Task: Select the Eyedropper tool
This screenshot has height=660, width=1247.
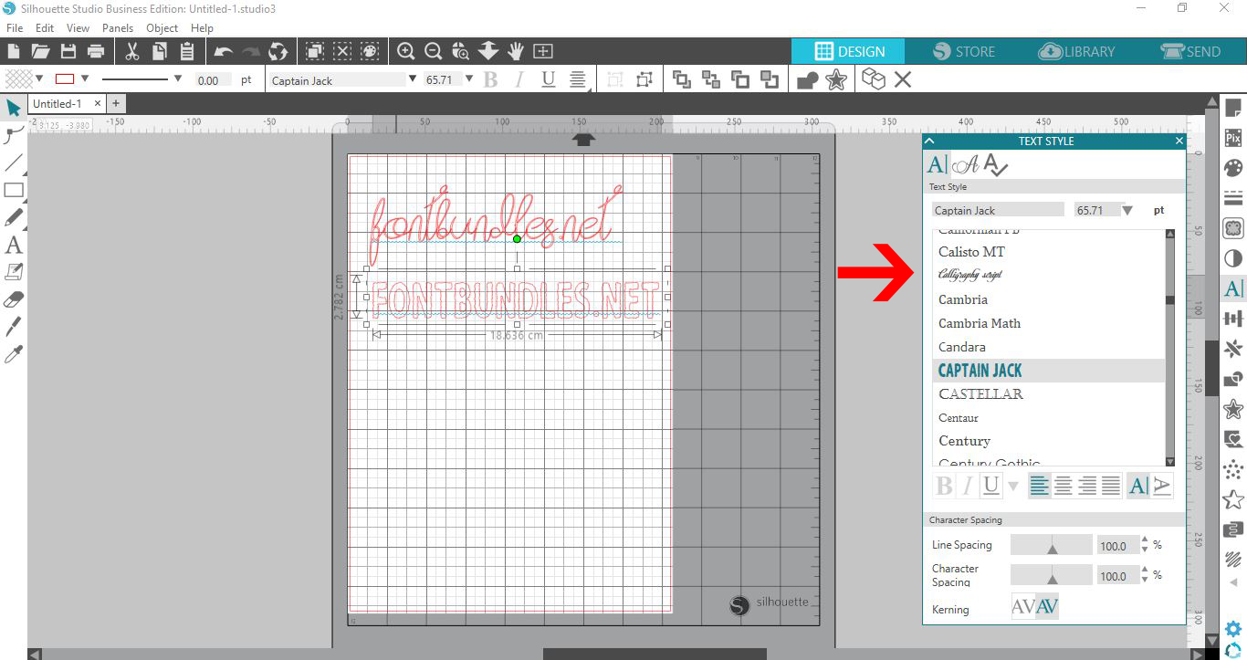Action: 14,354
